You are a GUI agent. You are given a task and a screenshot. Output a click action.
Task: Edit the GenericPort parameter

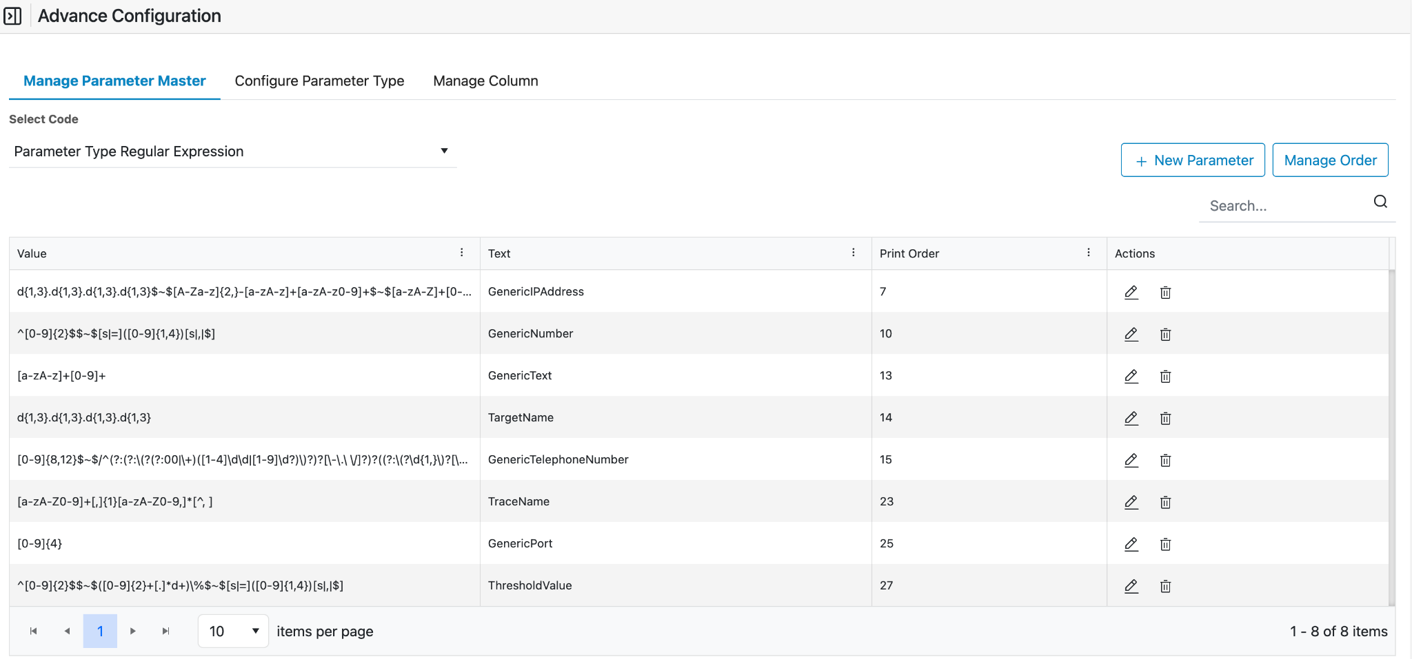tap(1131, 544)
